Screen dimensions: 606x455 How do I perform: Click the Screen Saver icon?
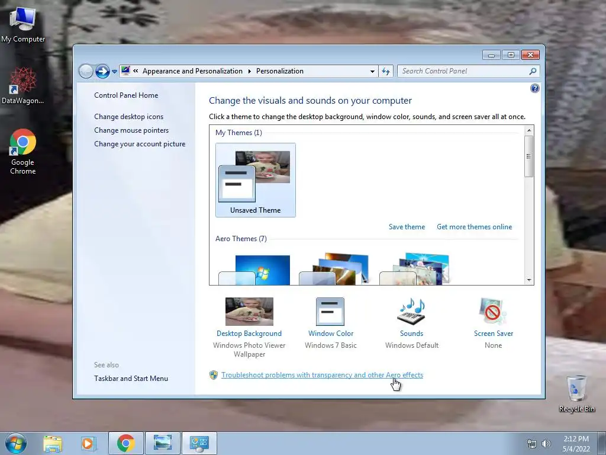[x=493, y=312]
